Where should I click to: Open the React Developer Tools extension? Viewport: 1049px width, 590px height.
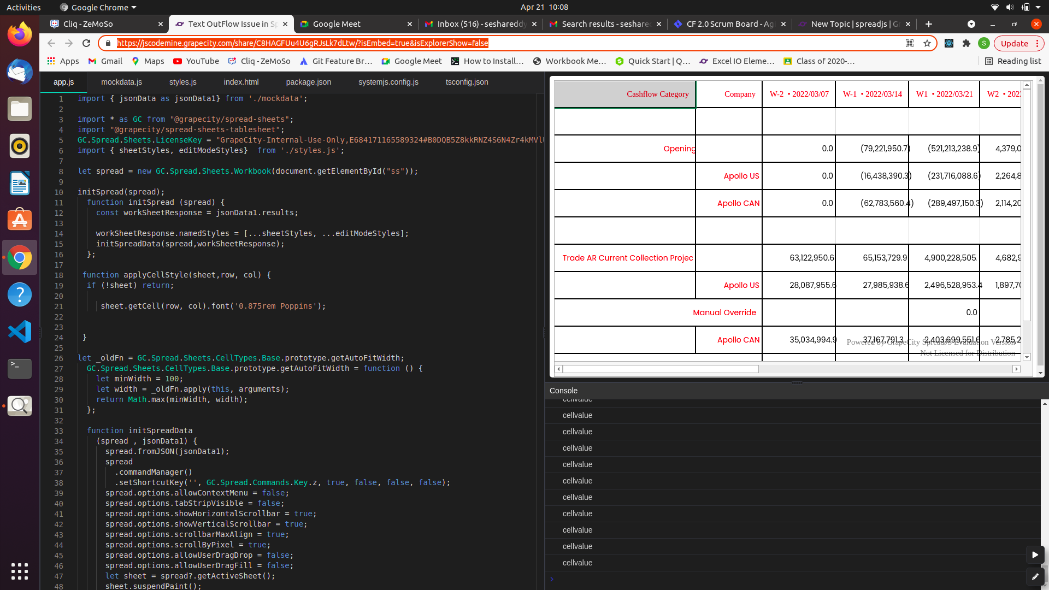click(949, 44)
